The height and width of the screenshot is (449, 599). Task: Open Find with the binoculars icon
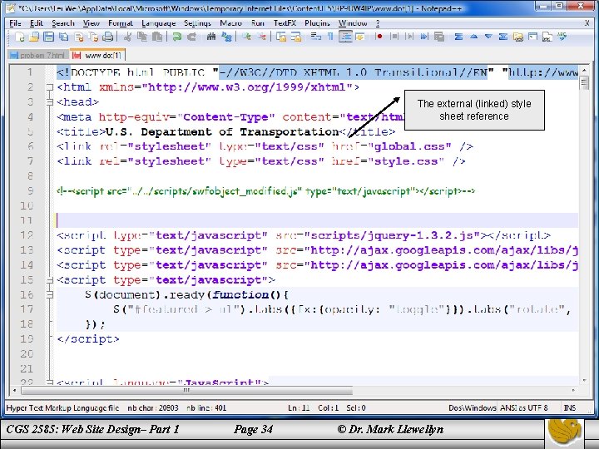pyautogui.click(x=210, y=37)
